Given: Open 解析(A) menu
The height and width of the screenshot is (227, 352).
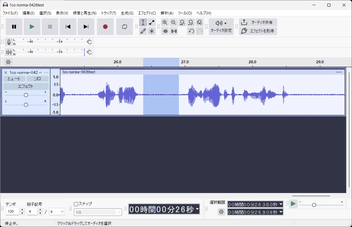Looking at the screenshot, I should (167, 13).
